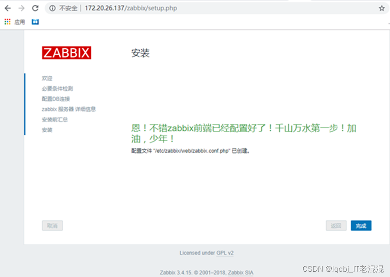The width and height of the screenshot is (390, 277).
Task: Click the blue 完成 button
Action: (361, 226)
